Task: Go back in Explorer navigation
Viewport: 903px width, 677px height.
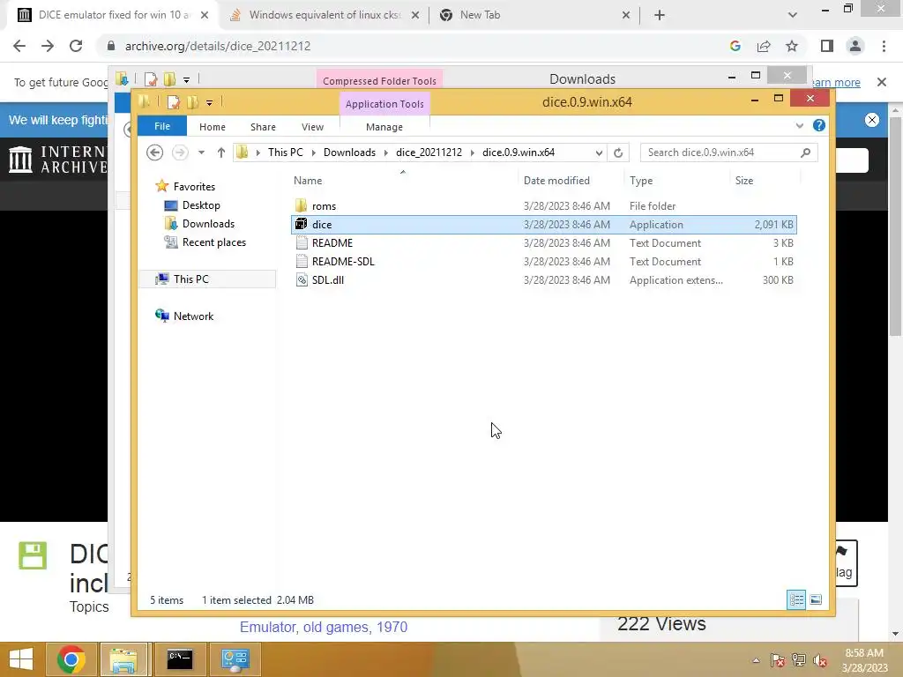Action: [154, 153]
